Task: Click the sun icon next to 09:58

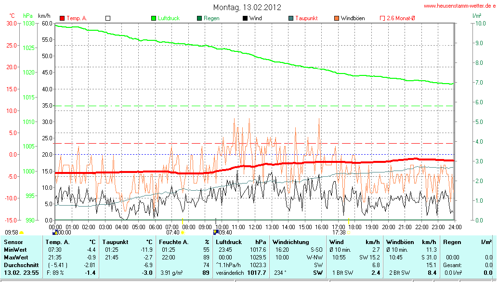Action: 21,233
